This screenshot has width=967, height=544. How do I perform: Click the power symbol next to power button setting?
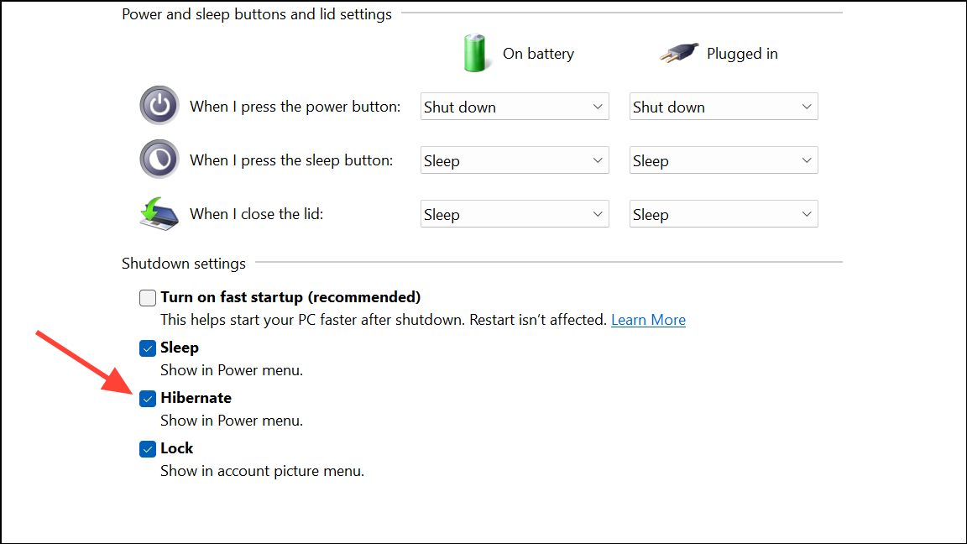point(159,106)
